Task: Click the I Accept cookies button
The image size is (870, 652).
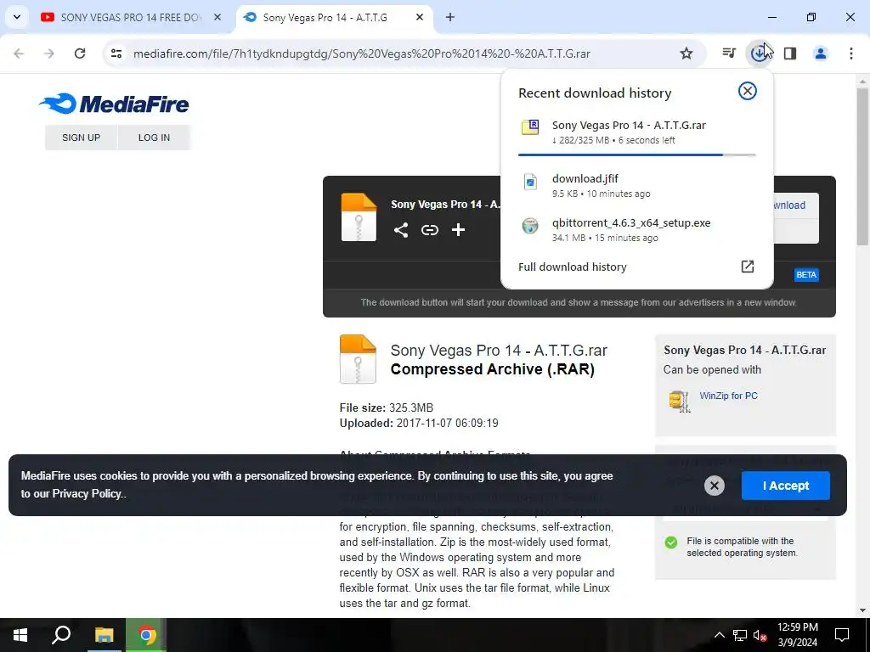Action: click(786, 486)
